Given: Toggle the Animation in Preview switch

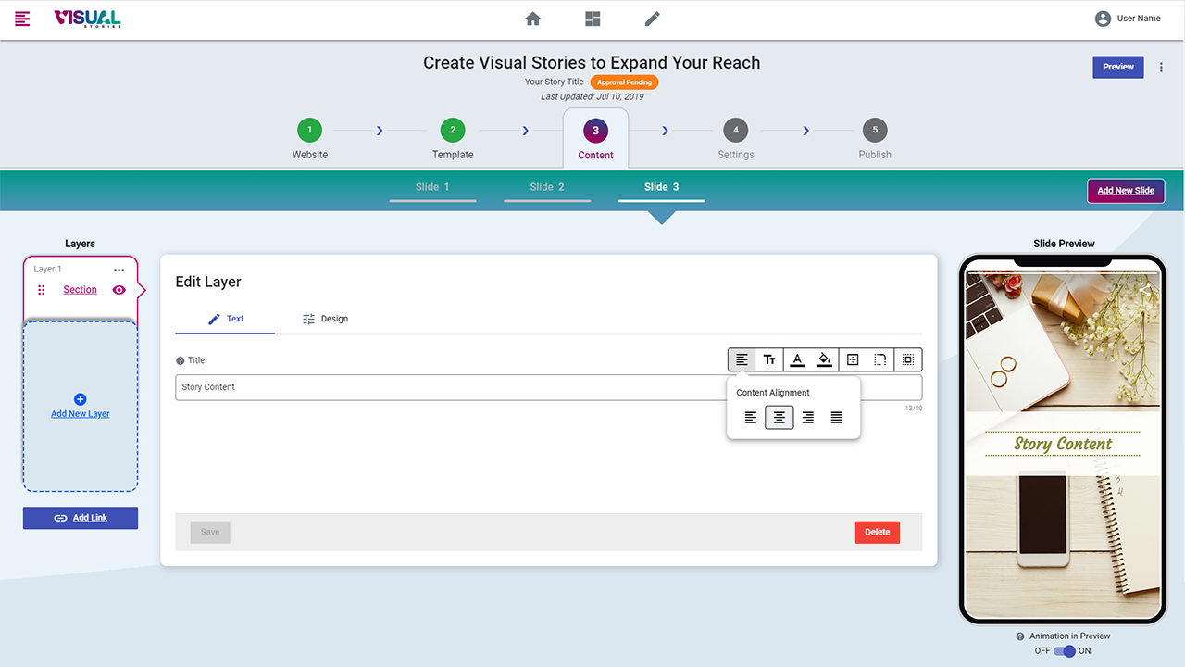Looking at the screenshot, I should tap(1065, 651).
